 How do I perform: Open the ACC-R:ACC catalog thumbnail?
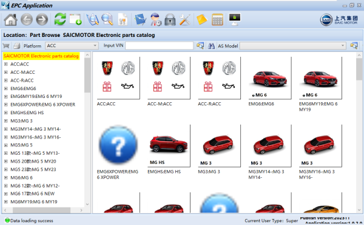[219, 78]
